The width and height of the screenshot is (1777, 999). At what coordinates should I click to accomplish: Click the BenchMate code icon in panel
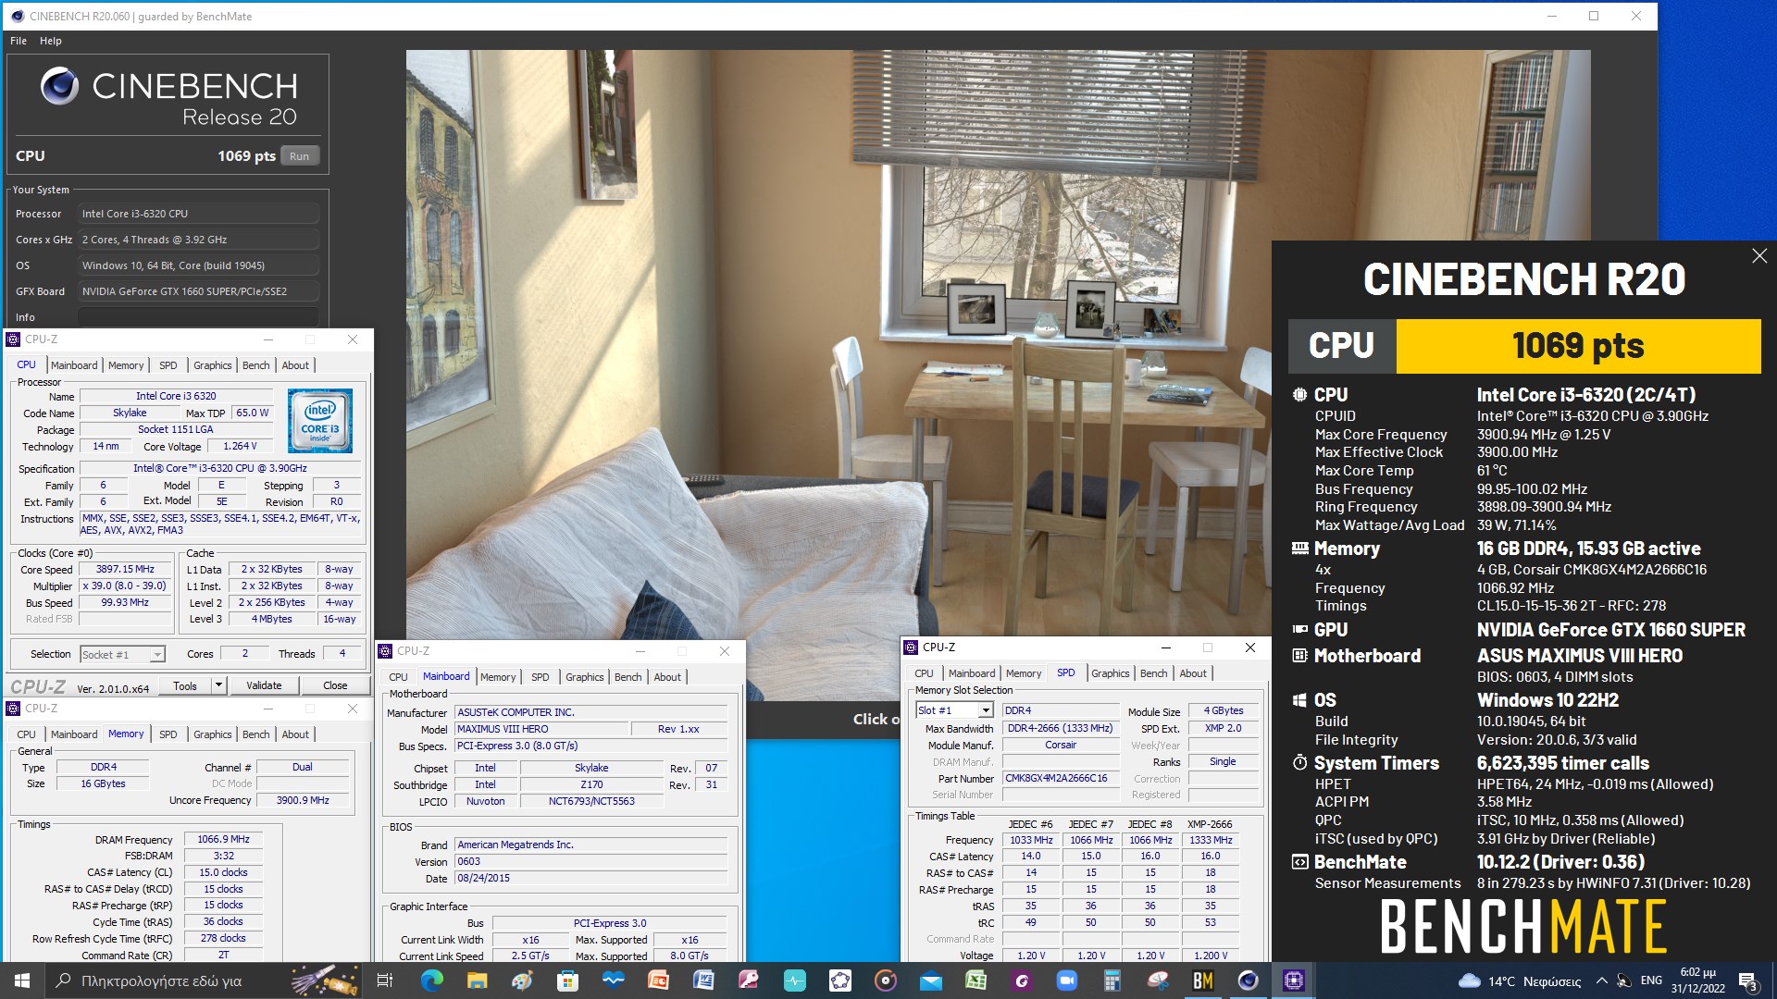(x=1299, y=862)
